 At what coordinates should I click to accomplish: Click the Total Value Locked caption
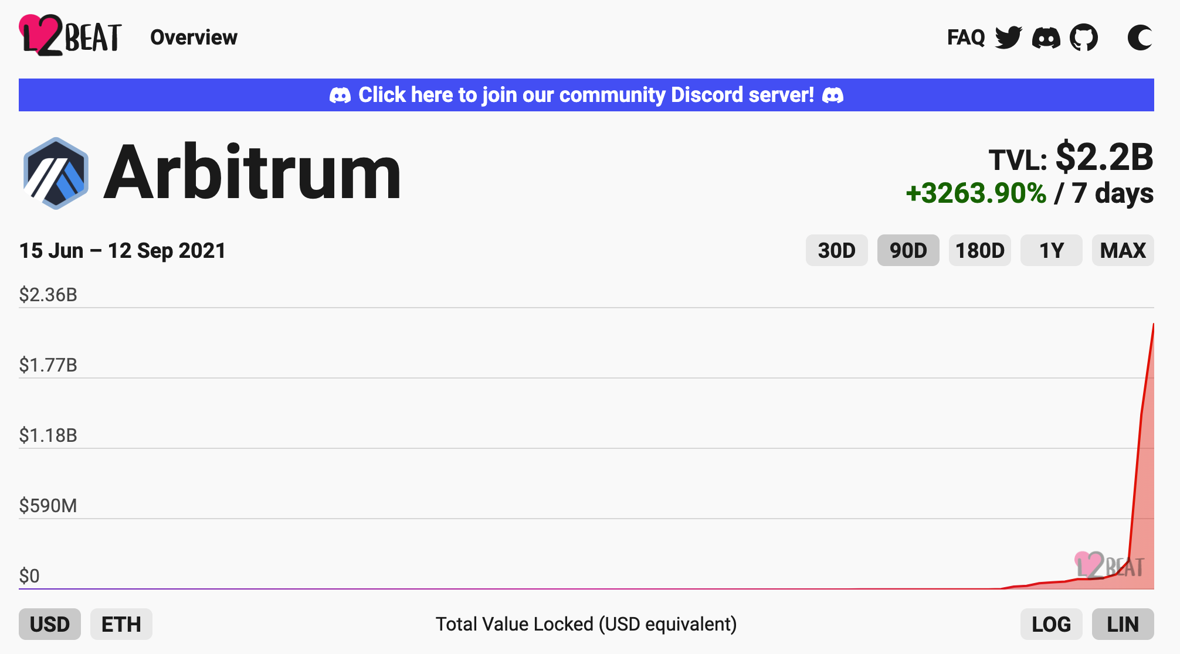click(586, 624)
